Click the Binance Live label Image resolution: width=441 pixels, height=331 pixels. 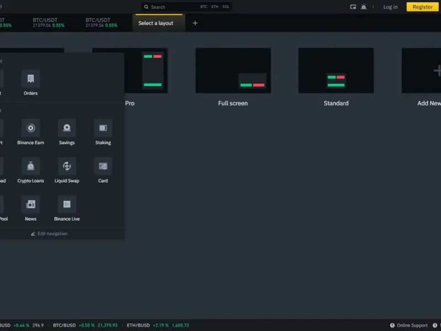pos(67,218)
